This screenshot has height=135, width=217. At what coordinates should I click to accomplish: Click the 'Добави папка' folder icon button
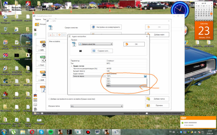(x=148, y=99)
